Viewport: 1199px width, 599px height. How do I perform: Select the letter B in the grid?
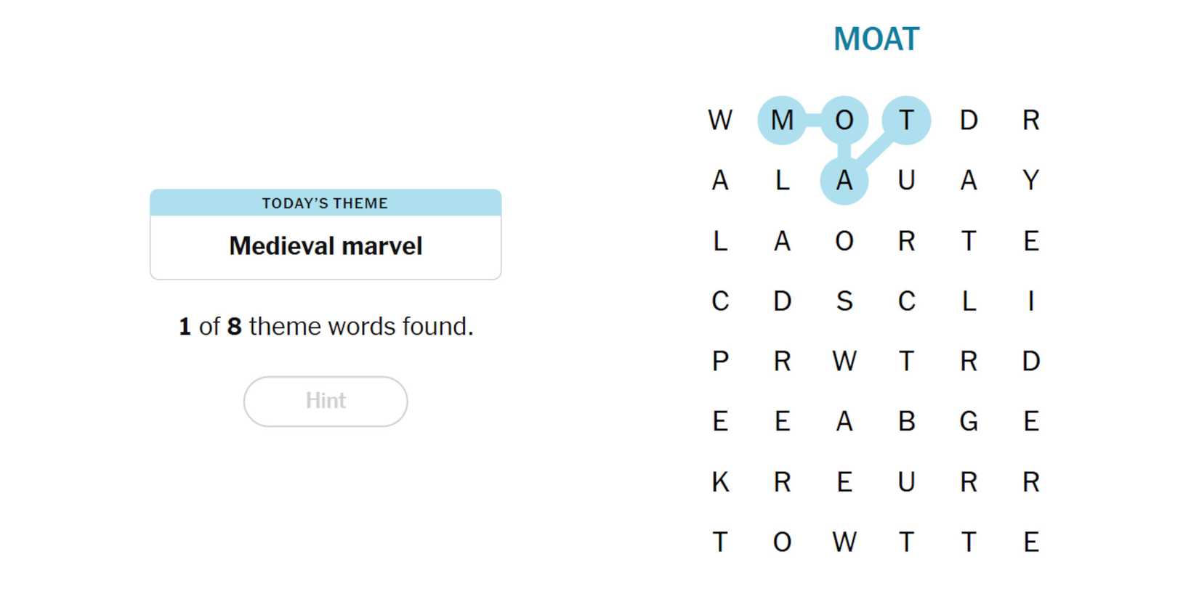[x=906, y=421]
